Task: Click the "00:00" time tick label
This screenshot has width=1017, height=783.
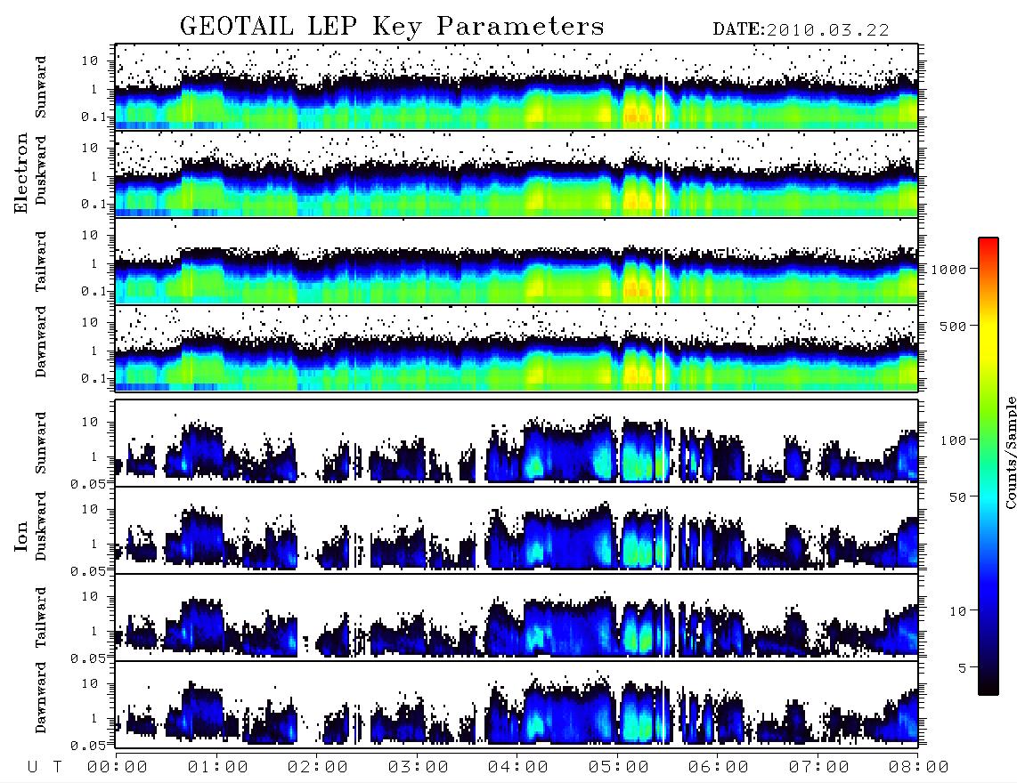Action: 118,767
